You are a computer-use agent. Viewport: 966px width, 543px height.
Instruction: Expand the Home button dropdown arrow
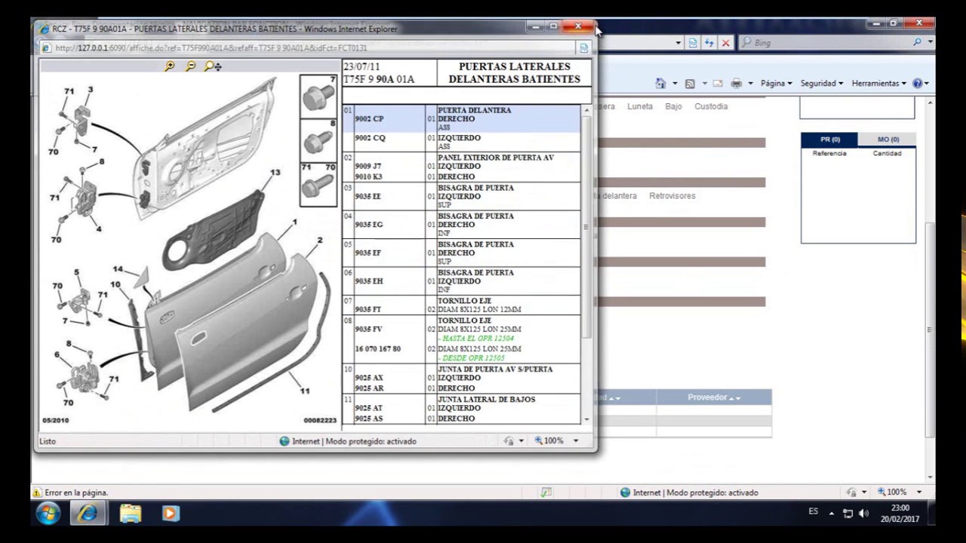pyautogui.click(x=675, y=84)
